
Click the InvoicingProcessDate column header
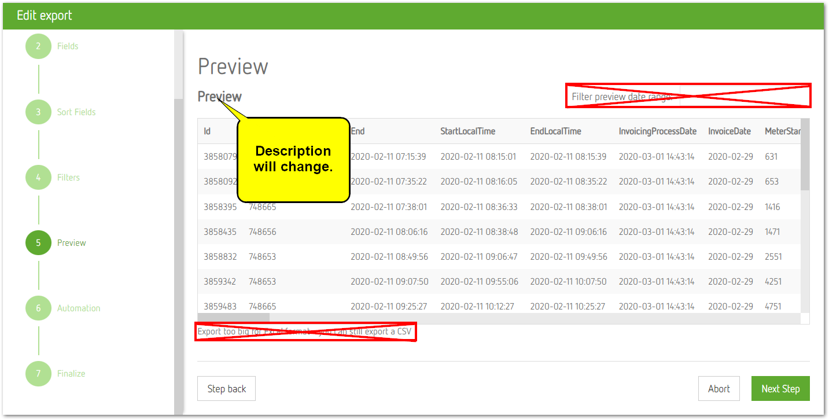[x=658, y=131]
